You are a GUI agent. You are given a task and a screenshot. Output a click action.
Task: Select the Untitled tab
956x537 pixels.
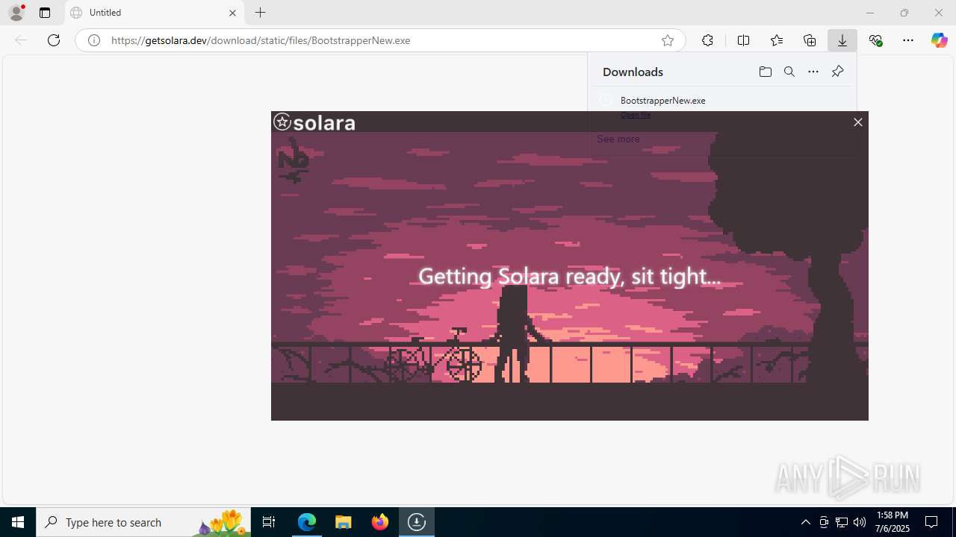click(155, 13)
